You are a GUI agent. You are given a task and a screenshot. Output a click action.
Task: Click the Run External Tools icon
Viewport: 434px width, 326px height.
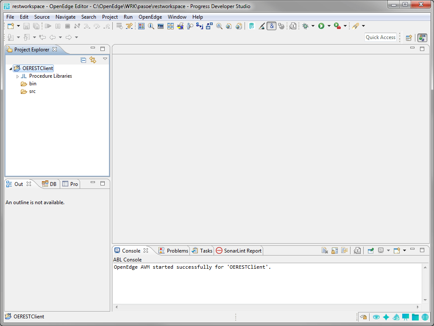(x=337, y=26)
